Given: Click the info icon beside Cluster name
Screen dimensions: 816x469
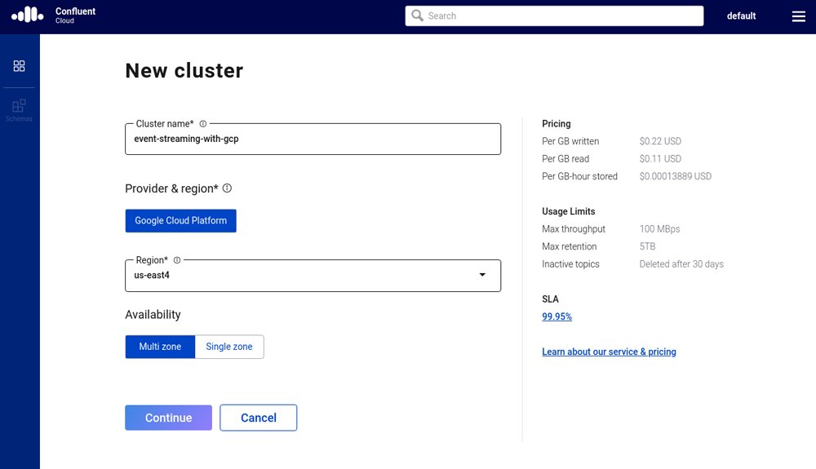Looking at the screenshot, I should [203, 124].
